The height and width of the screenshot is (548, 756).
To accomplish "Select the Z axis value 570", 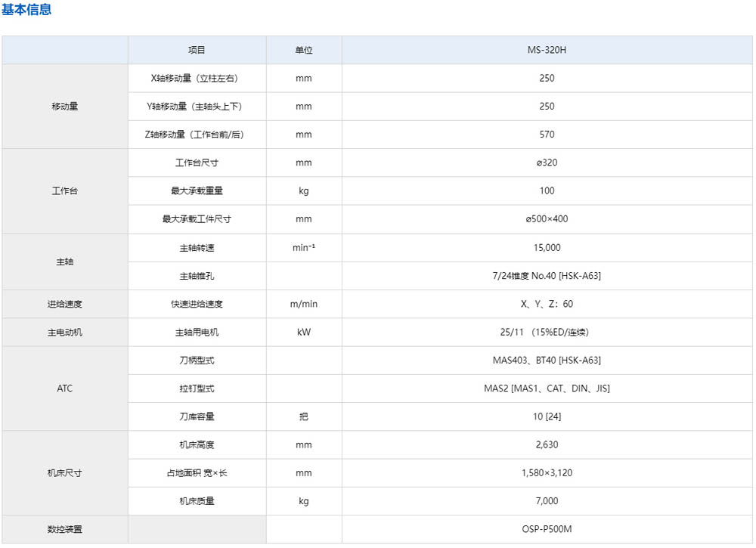I will [x=547, y=134].
